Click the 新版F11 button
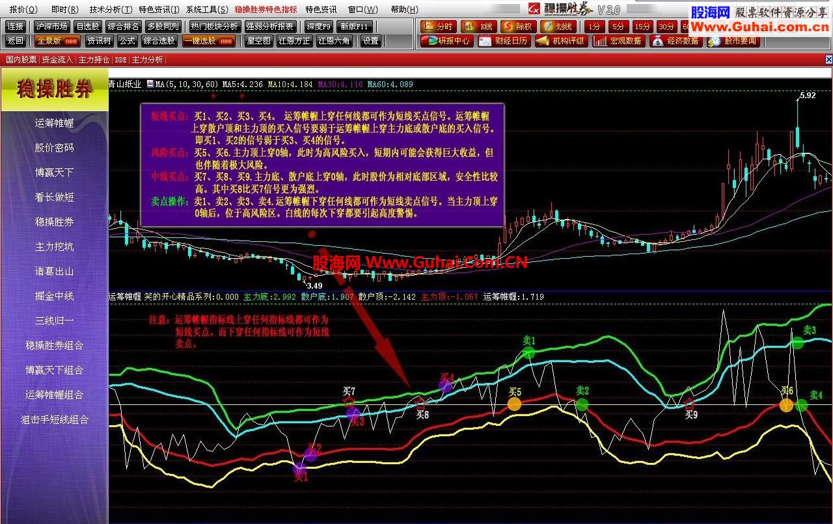833x524 pixels. [355, 27]
